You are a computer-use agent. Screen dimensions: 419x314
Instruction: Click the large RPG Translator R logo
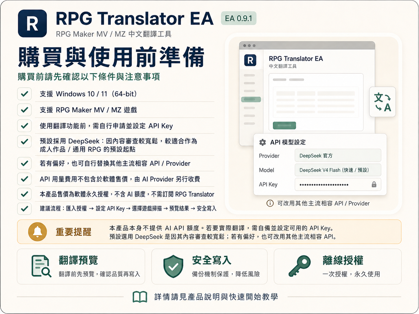pos(32,23)
